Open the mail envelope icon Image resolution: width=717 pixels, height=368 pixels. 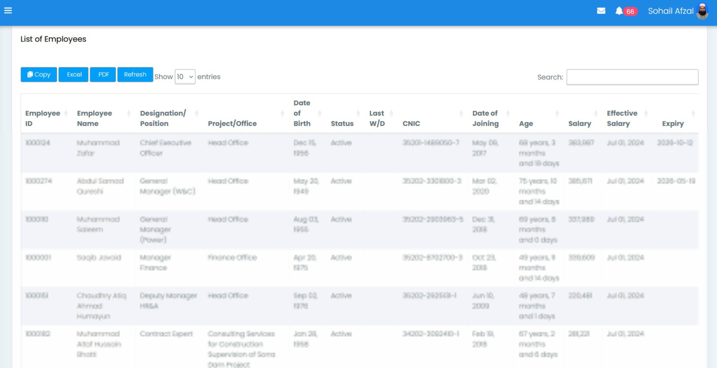(x=601, y=11)
